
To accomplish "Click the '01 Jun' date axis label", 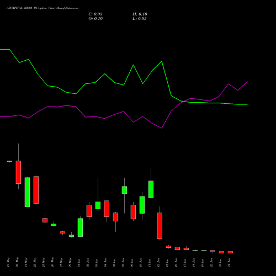I will [x=79, y=263].
